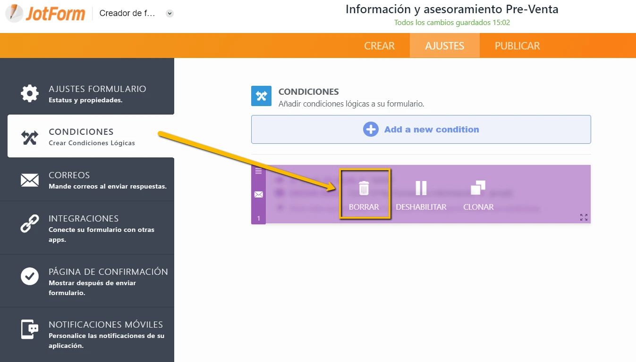The image size is (636, 362).
Task: Click the Clonar duplicate icon
Action: (x=478, y=188)
